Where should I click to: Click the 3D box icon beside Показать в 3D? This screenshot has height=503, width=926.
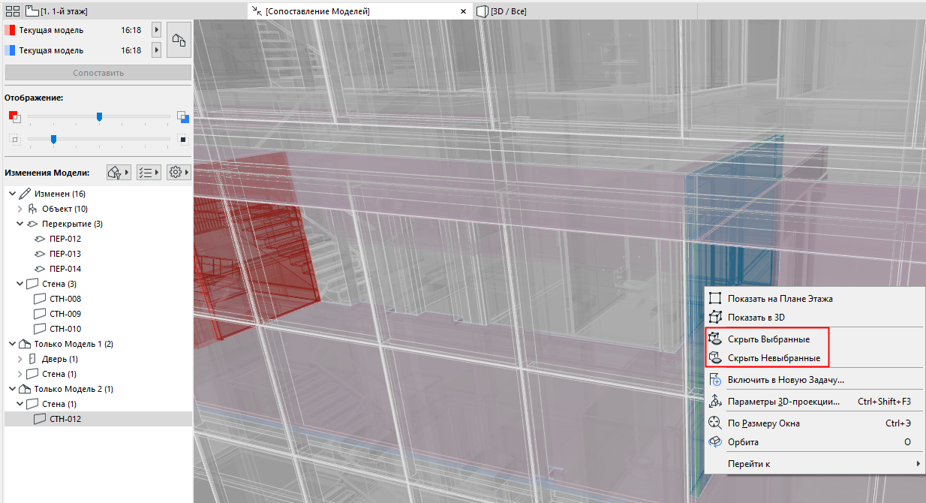click(715, 317)
